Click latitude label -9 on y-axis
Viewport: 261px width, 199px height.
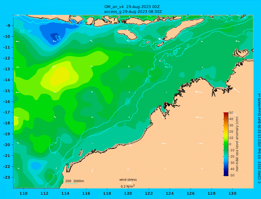tap(8, 26)
